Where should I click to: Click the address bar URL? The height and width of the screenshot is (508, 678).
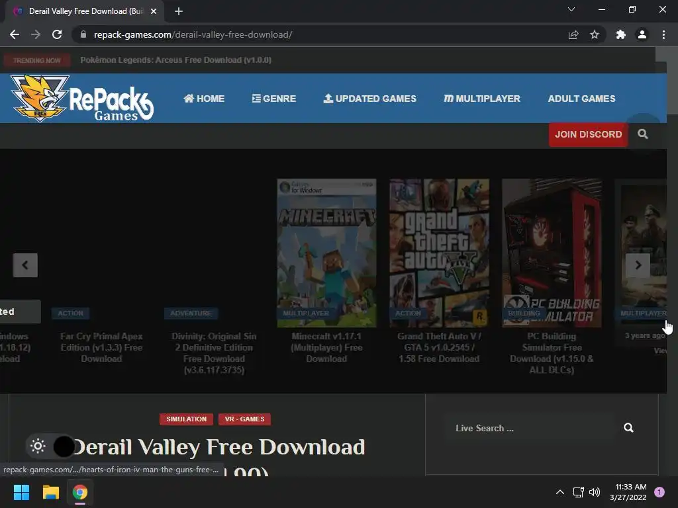click(x=193, y=34)
